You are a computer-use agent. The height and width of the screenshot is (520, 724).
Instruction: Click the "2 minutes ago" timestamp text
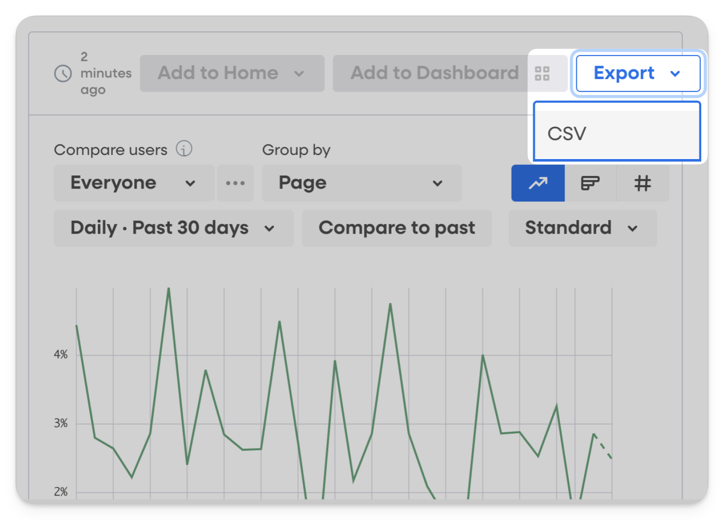(106, 74)
